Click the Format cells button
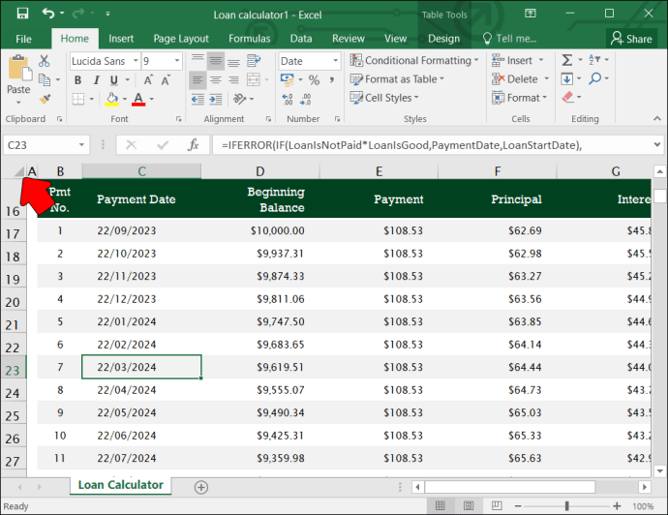This screenshot has height=515, width=668. [519, 98]
